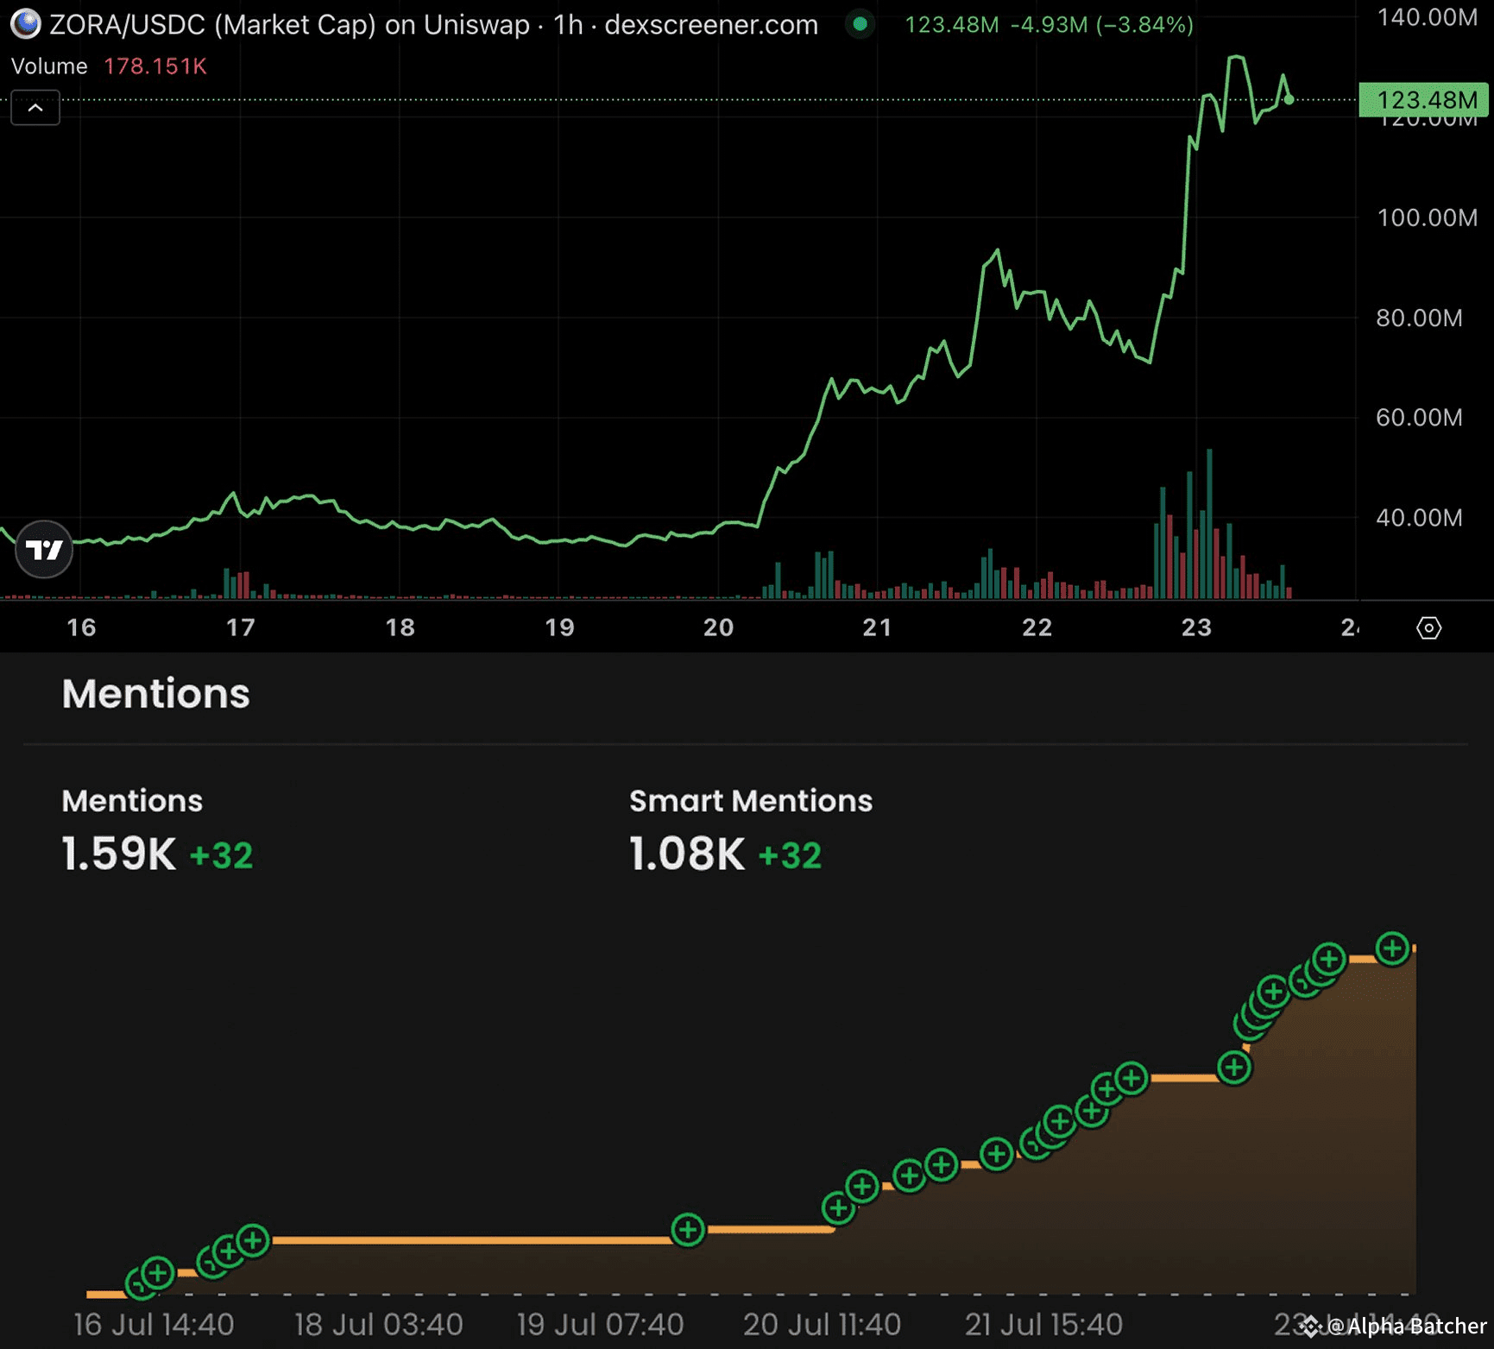The image size is (1494, 1349).
Task: Click the current price label 123.48M
Action: point(1423,100)
